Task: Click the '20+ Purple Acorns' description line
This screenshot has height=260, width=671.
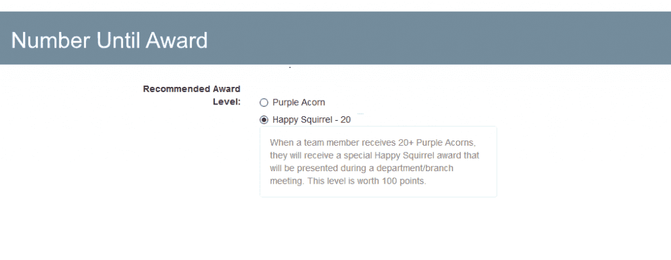Action: (373, 142)
